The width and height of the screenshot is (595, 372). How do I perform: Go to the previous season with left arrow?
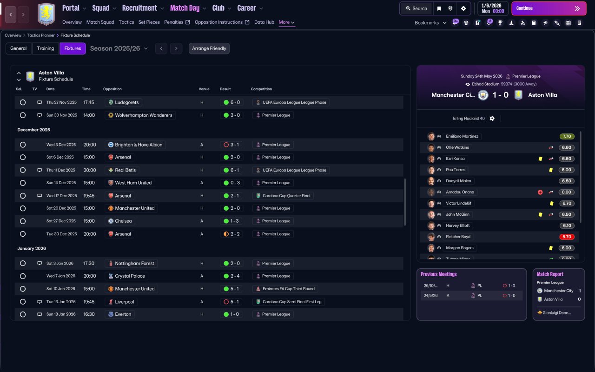(x=161, y=48)
